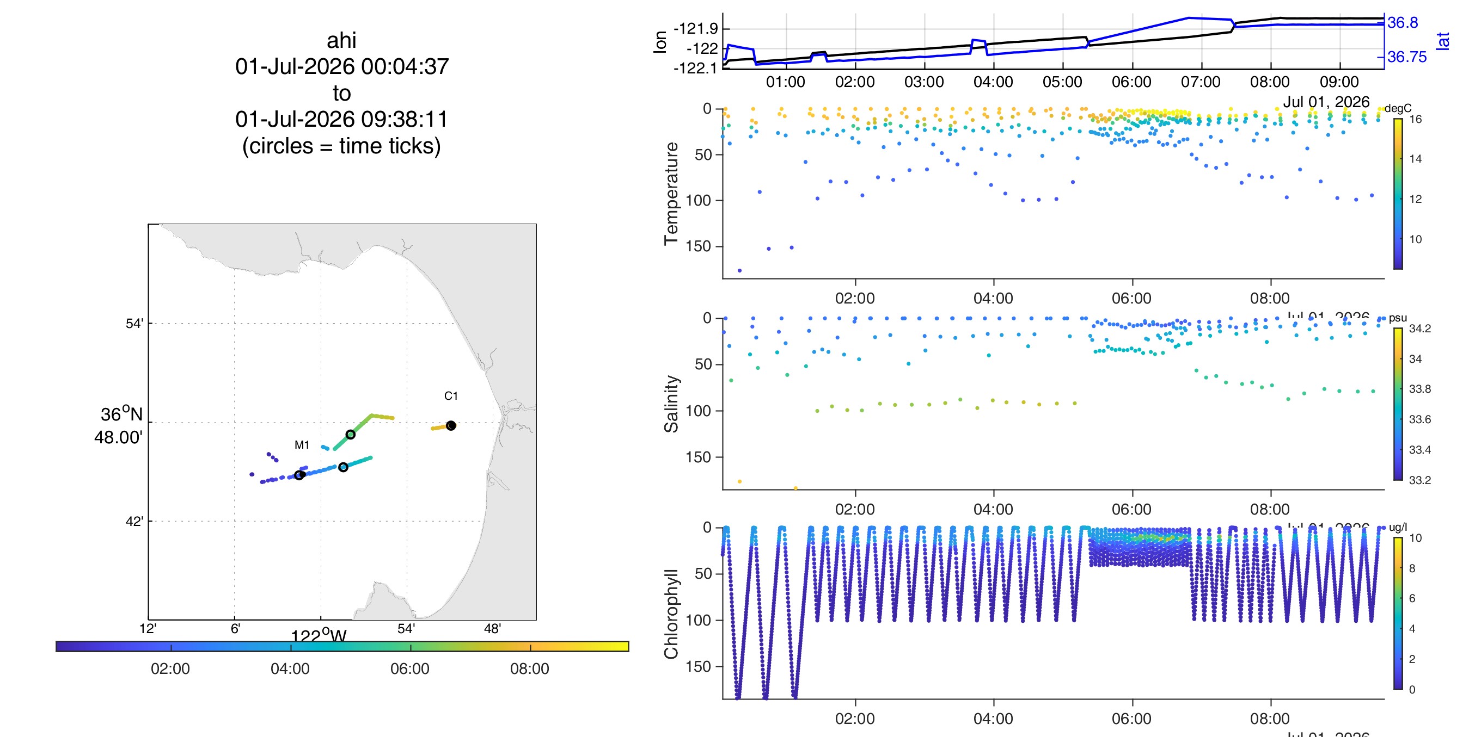
Task: Click the temperature degC colorbar
Action: coord(1398,194)
